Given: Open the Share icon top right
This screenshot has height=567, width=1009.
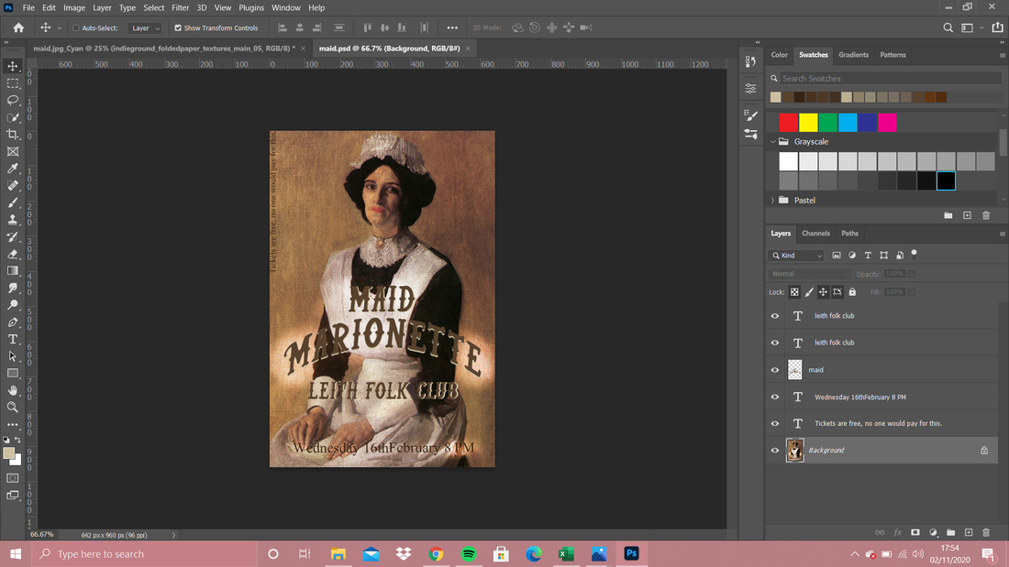Looking at the screenshot, I should 997,27.
